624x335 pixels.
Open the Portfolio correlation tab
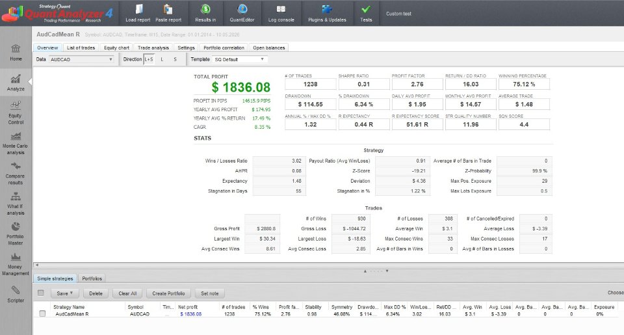[x=224, y=47]
